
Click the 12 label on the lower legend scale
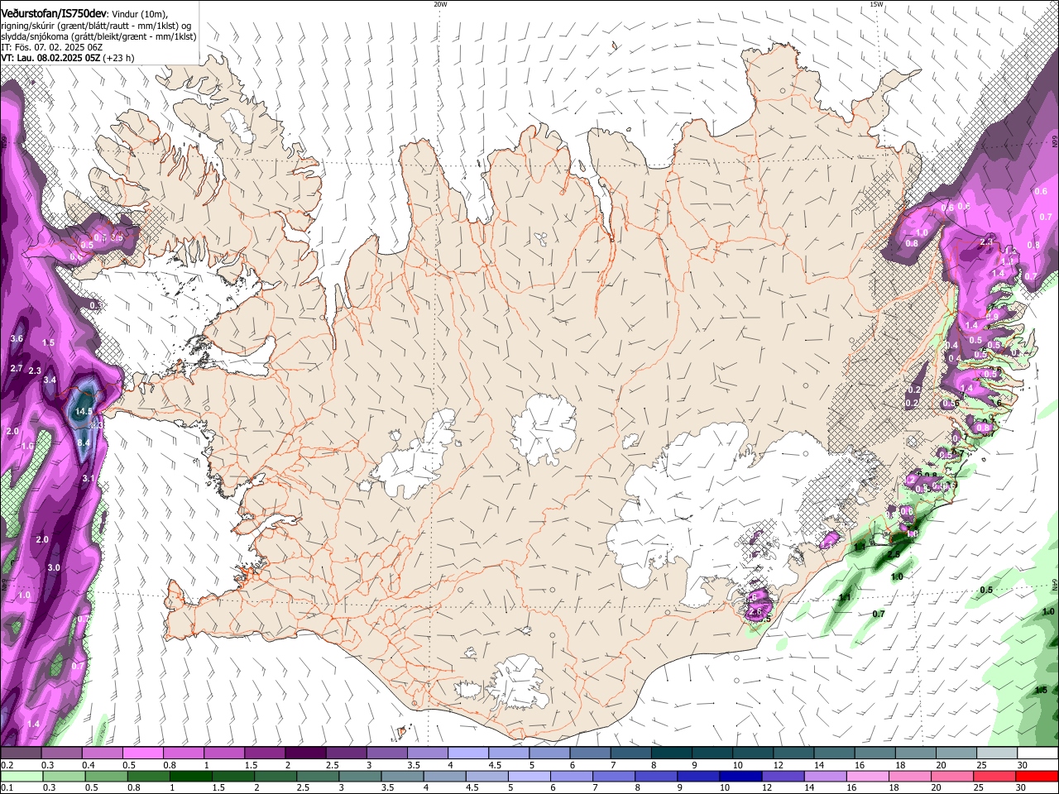766,787
